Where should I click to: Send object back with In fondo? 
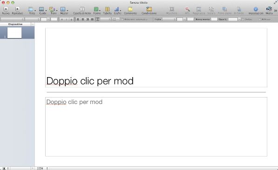(x=238, y=10)
